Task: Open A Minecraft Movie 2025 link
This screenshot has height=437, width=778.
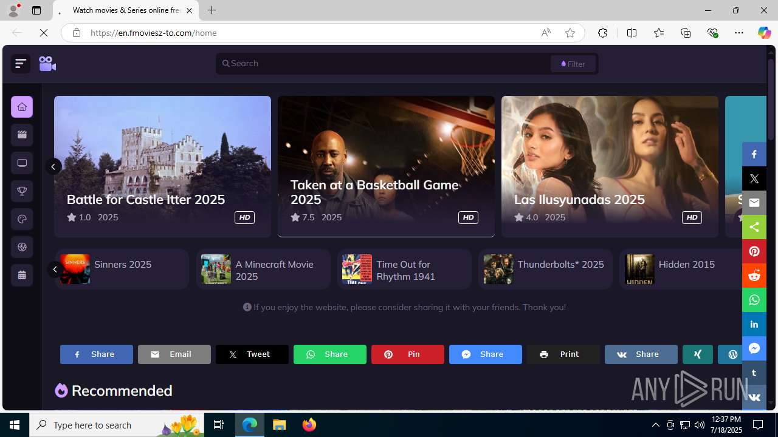Action: coord(263,269)
